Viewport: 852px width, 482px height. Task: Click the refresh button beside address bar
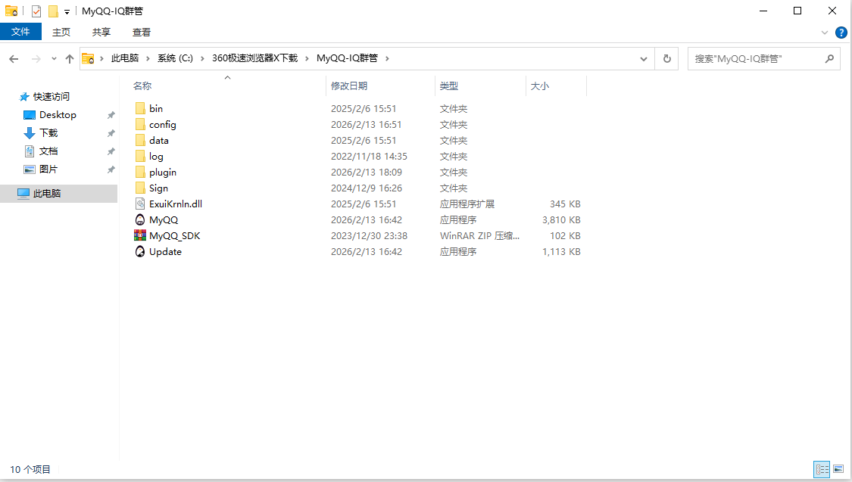[666, 59]
